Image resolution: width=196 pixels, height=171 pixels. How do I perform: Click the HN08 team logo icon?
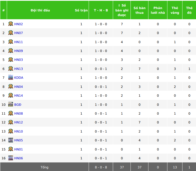click(11, 113)
